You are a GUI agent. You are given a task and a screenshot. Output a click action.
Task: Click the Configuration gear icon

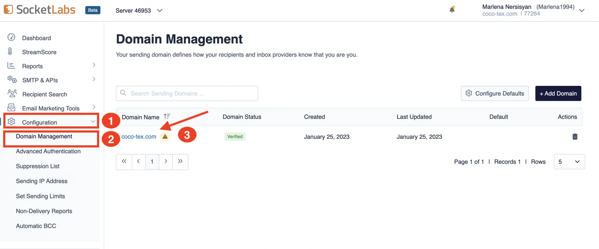pyautogui.click(x=11, y=122)
